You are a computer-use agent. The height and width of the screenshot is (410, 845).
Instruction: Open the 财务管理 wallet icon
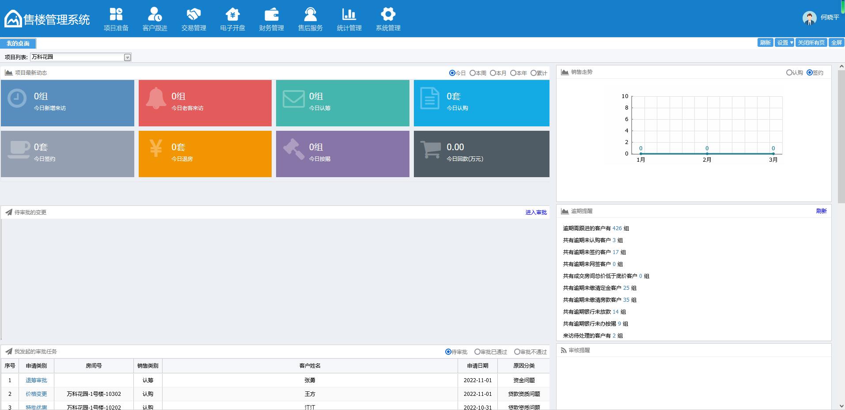point(271,15)
